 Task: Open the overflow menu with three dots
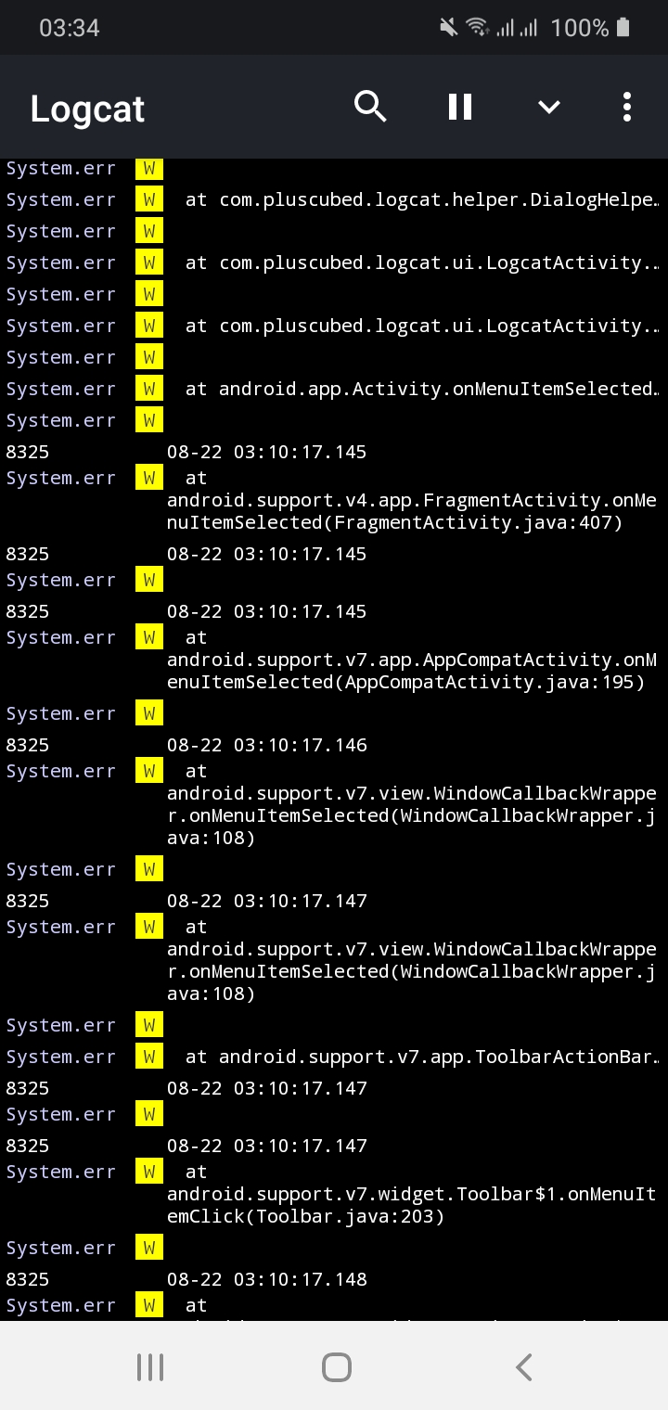[626, 107]
